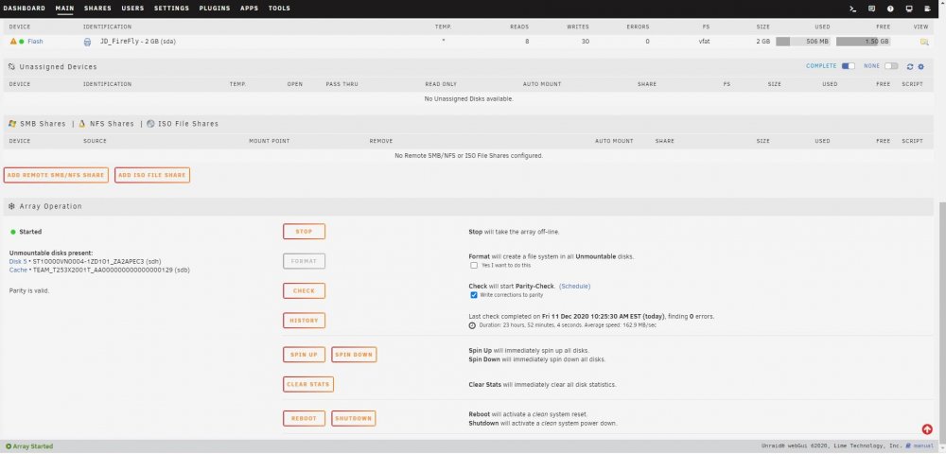Open the parity check Schedule link
946x454 pixels.
pyautogui.click(x=574, y=287)
